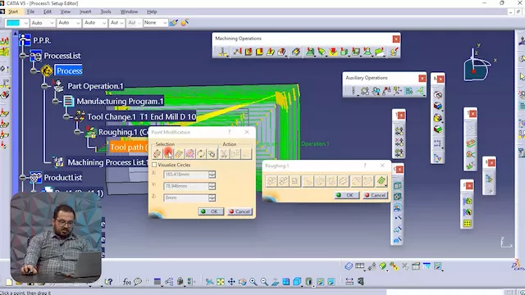Click the first icon in Machining Operations toolbar

click(222, 52)
